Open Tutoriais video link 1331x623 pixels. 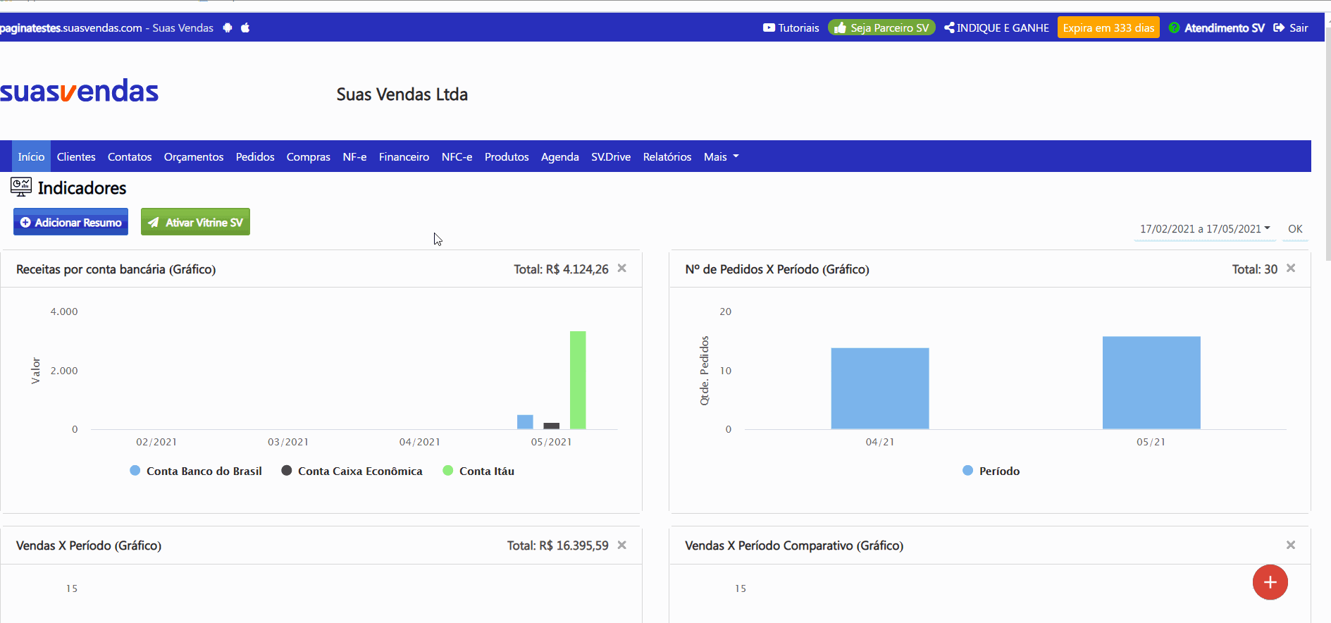coord(791,27)
